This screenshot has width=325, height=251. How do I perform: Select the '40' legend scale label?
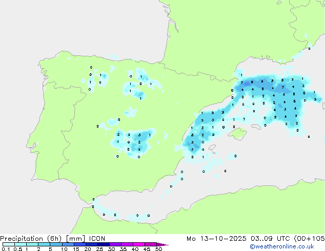point(135,249)
